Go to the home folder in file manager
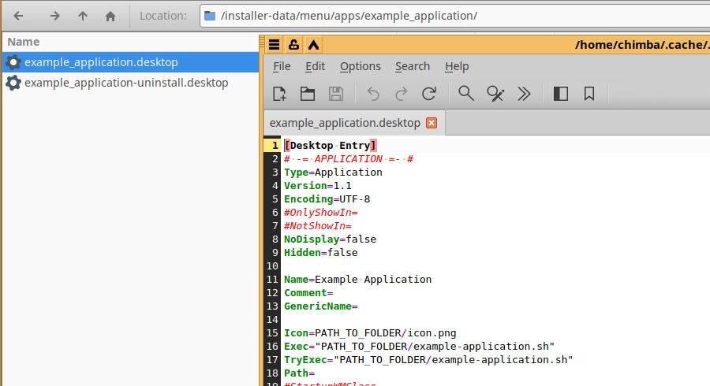This screenshot has height=386, width=710. pos(110,16)
